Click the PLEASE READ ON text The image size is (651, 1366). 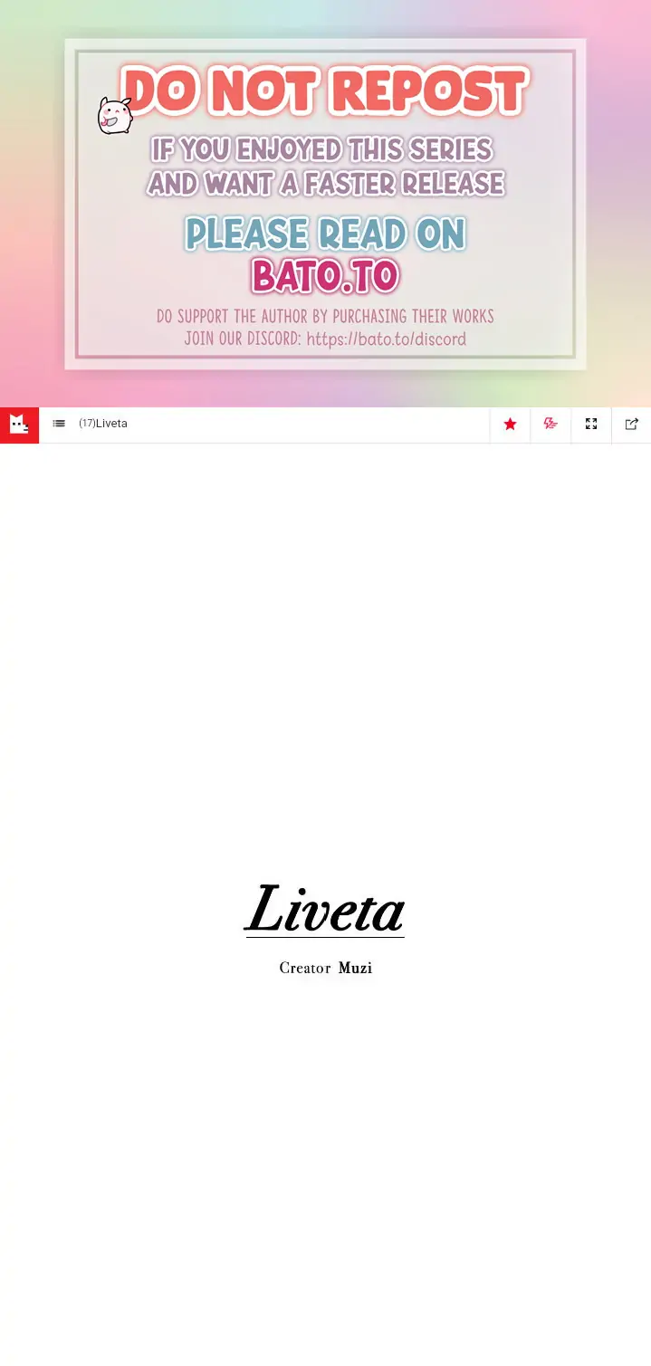pos(325,234)
